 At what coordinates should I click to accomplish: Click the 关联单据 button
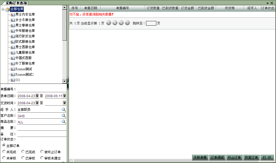[200, 158]
